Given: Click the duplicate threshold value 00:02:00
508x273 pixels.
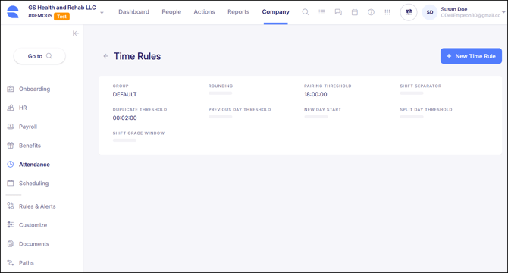Looking at the screenshot, I should pos(125,118).
